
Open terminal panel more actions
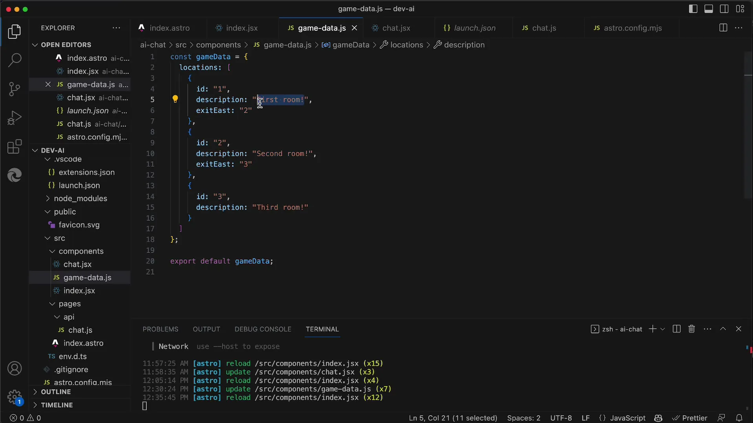coord(707,329)
